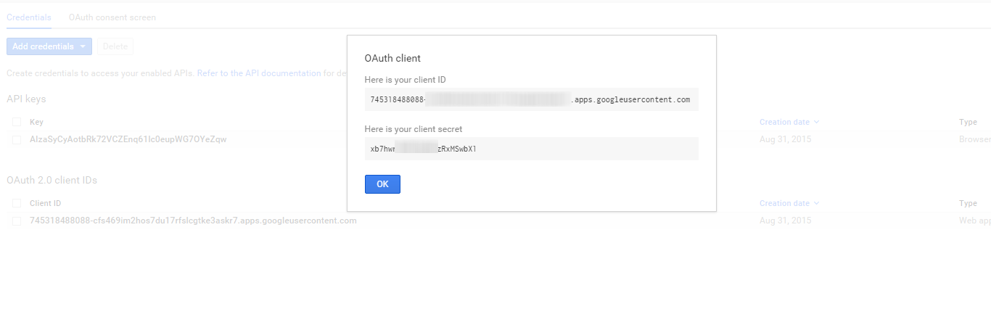This screenshot has height=317, width=991.
Task: Tick the select-all checkbox beside Key header
Action: tap(17, 123)
